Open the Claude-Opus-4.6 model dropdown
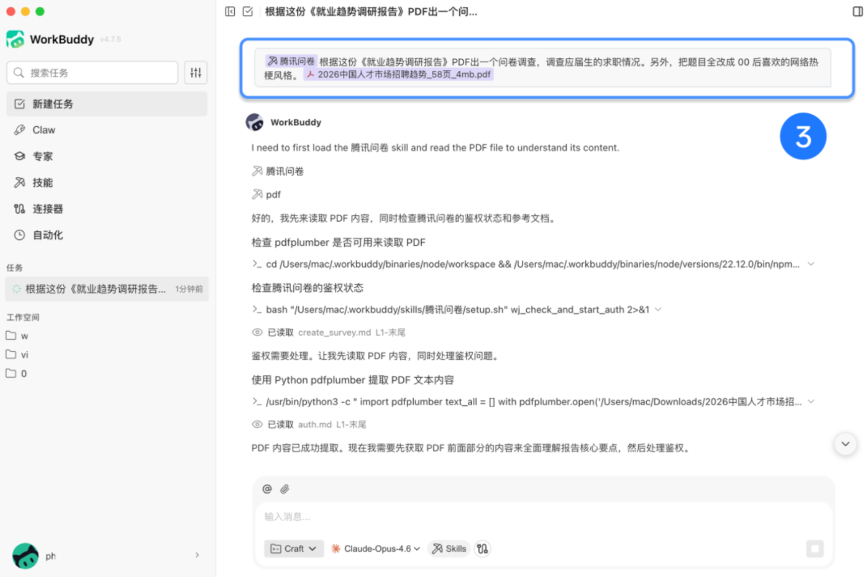The image size is (868, 577). (375, 549)
